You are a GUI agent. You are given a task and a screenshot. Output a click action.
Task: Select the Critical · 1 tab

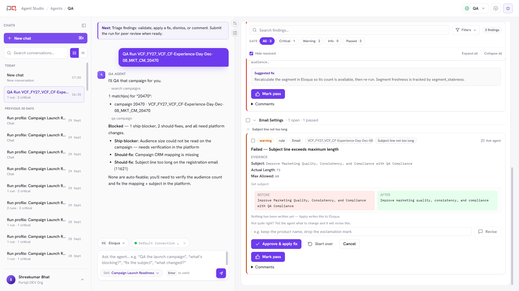(287, 41)
